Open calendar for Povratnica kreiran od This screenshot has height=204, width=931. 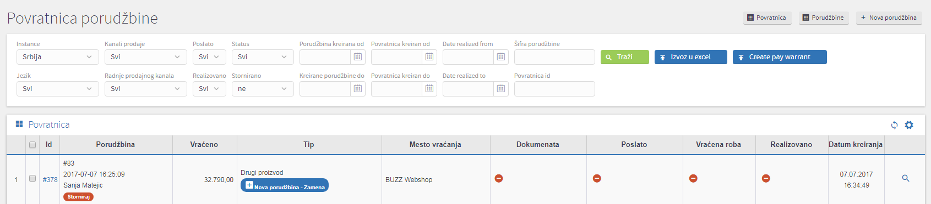point(429,57)
